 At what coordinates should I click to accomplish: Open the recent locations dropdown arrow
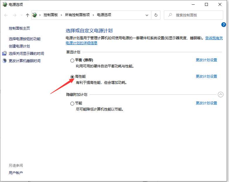pos(21,15)
